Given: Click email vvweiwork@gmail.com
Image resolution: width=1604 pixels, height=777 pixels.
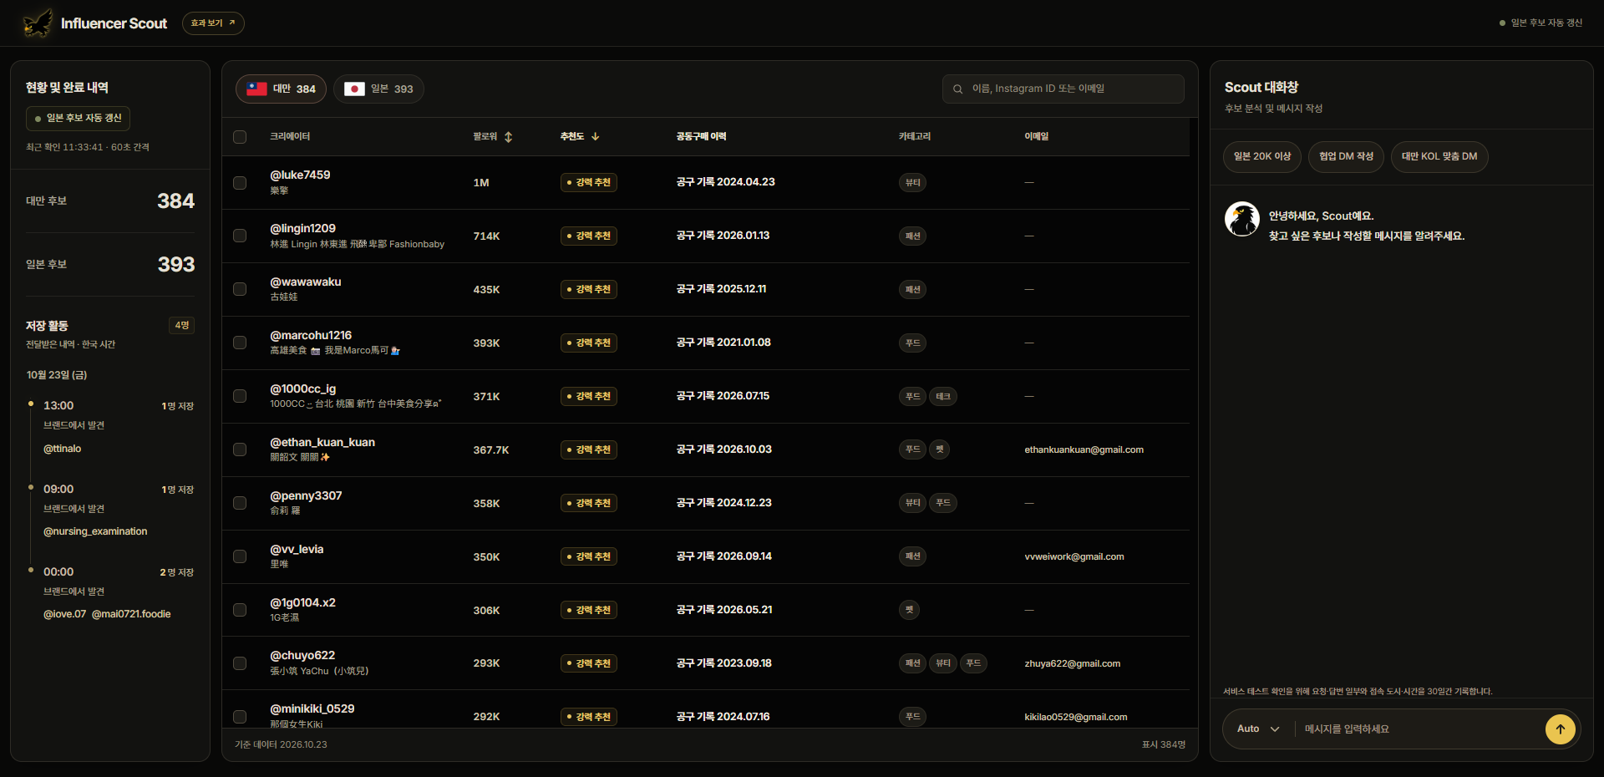Looking at the screenshot, I should (1074, 556).
